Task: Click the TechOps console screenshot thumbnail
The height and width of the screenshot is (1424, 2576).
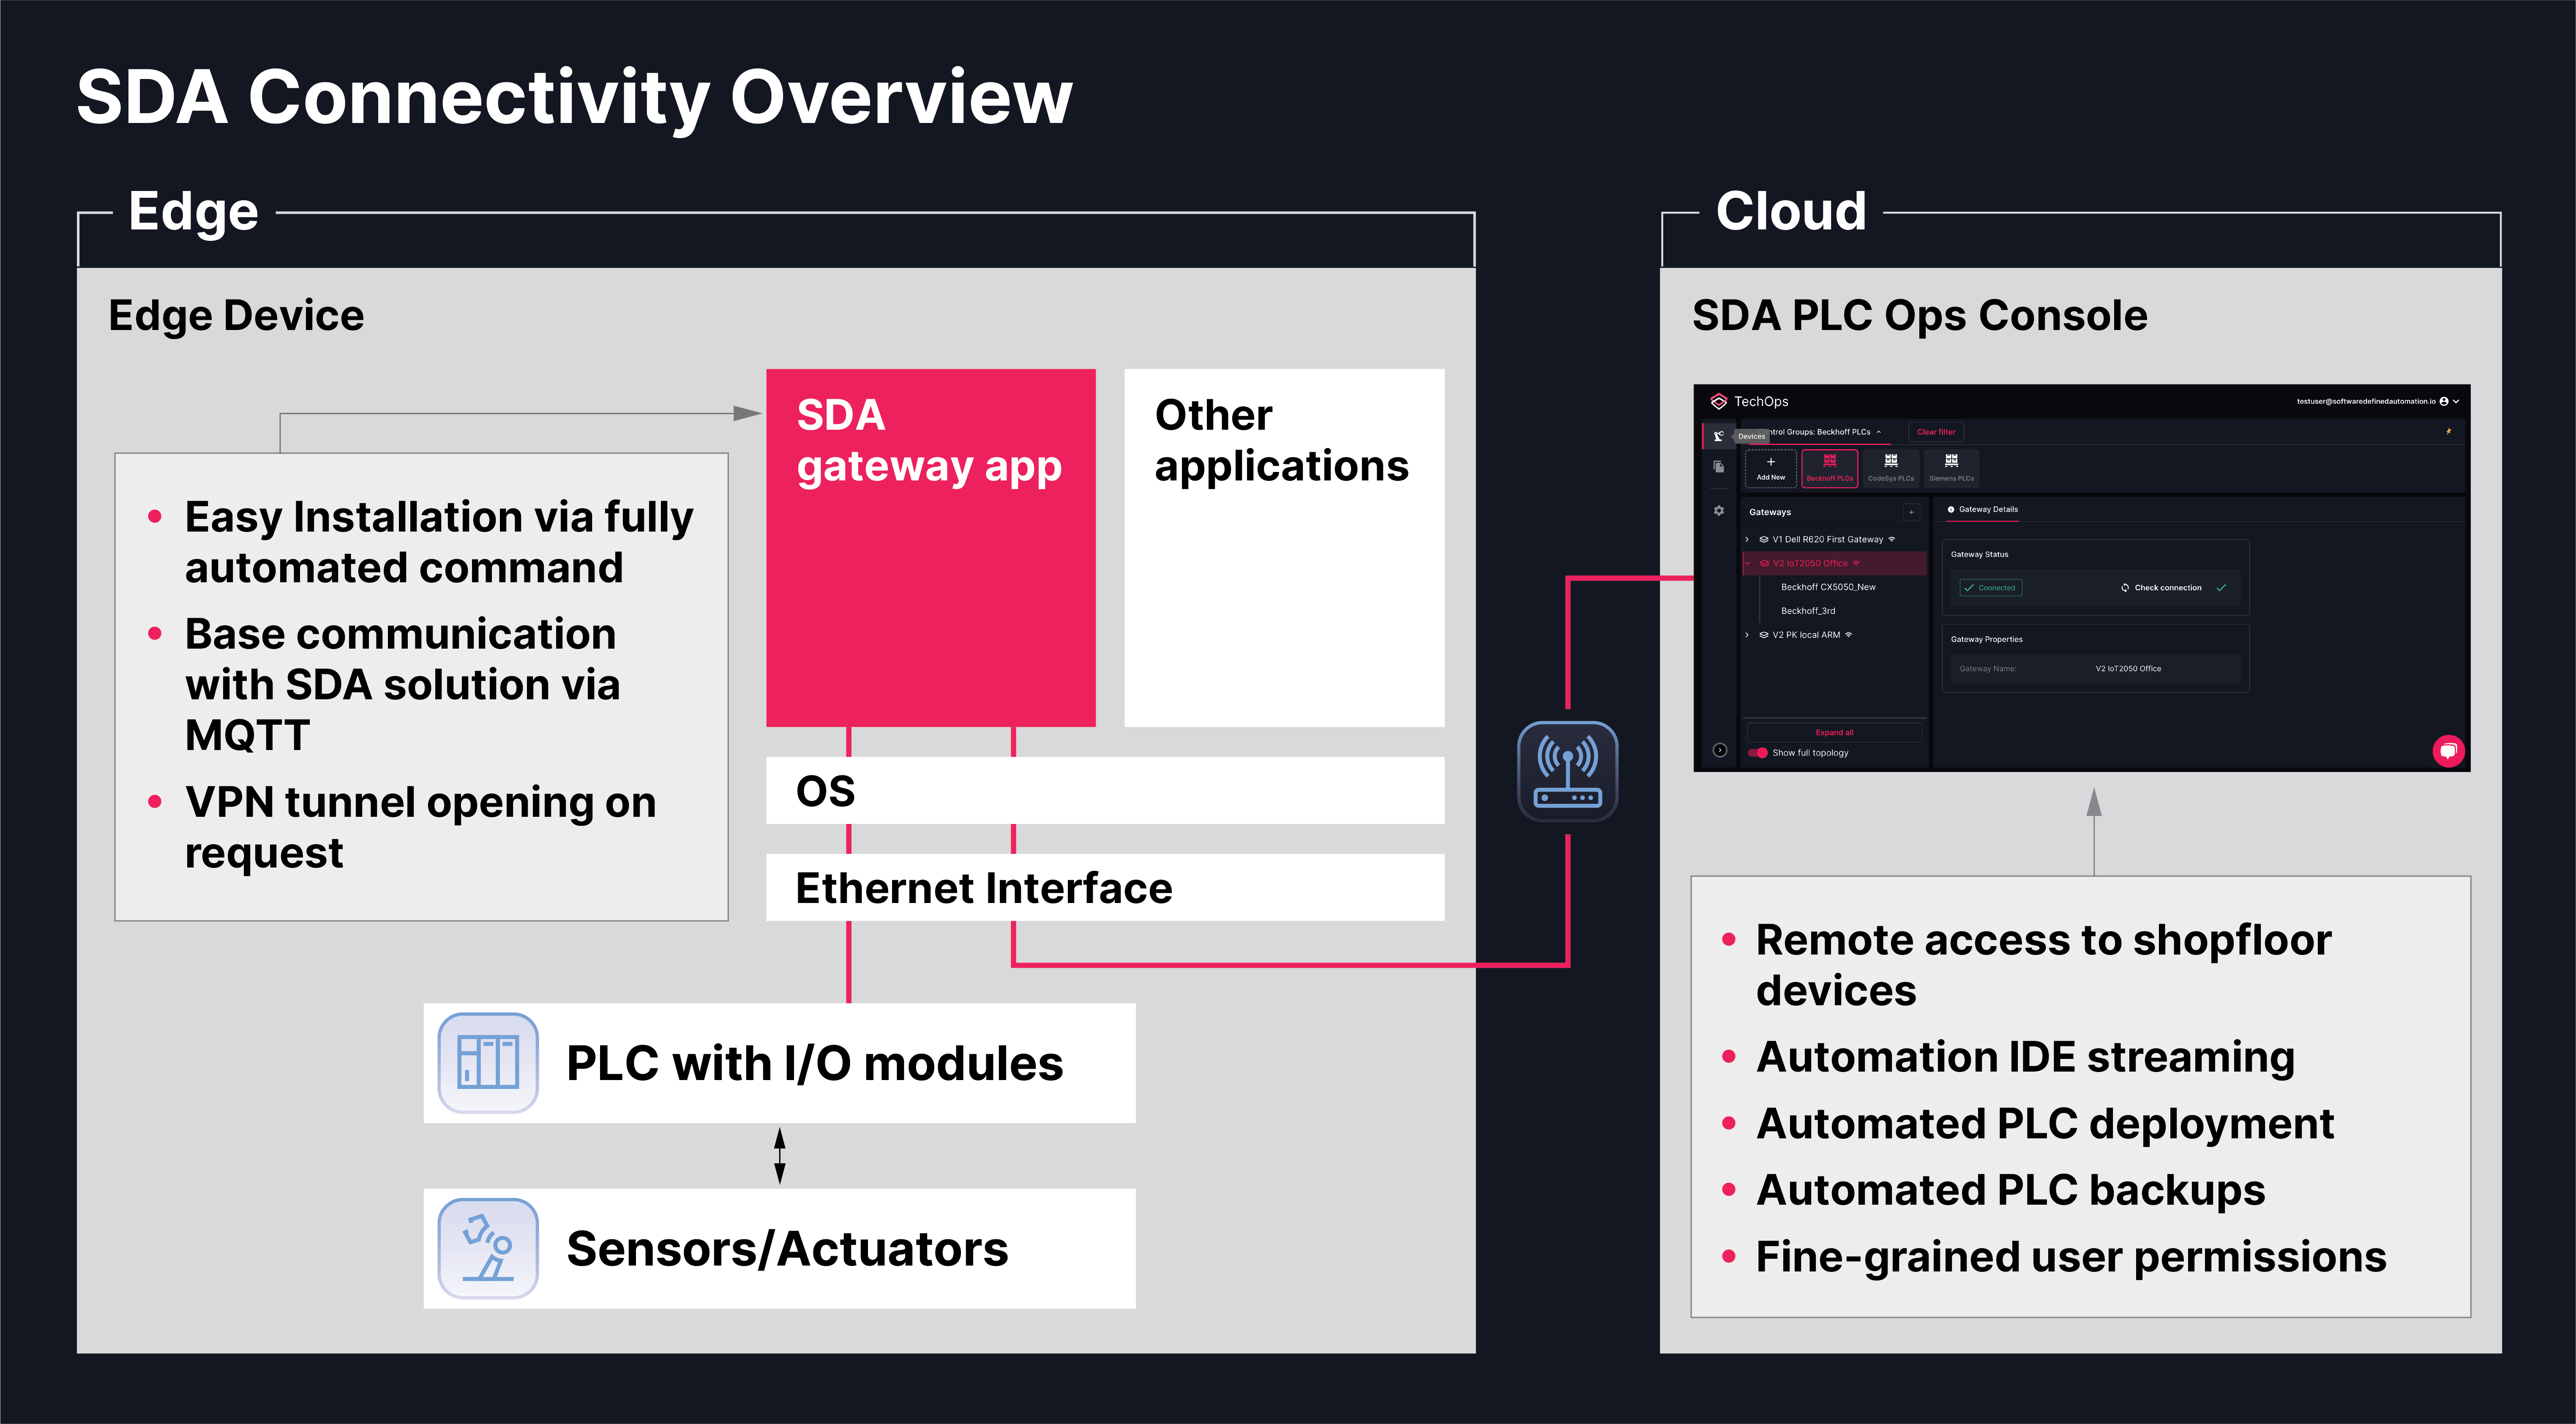Action: tap(2081, 577)
